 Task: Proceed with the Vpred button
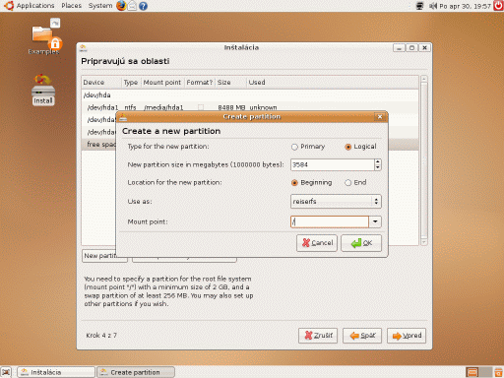click(407, 336)
